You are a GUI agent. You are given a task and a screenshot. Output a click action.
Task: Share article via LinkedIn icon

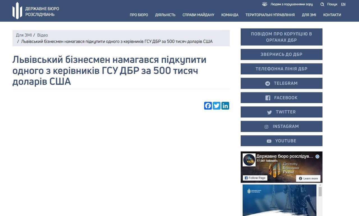[x=225, y=106]
